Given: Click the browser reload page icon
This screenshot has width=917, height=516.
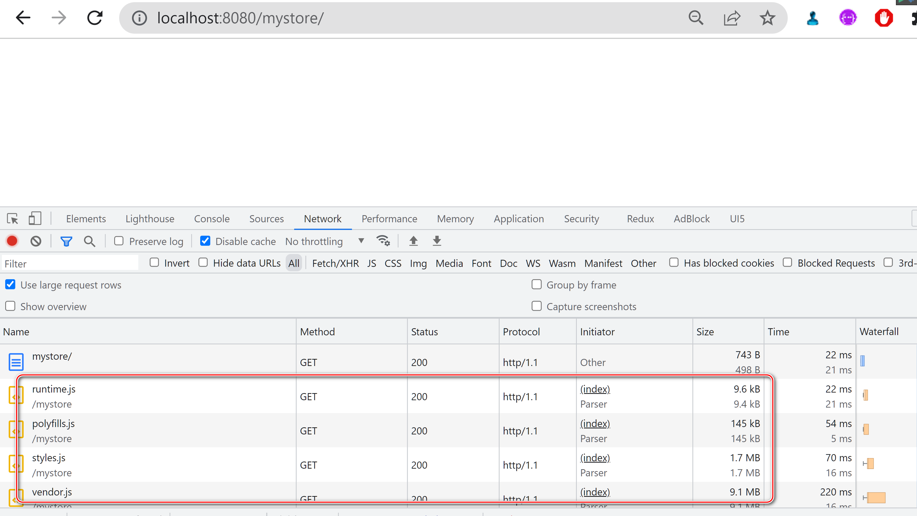Looking at the screenshot, I should (95, 18).
